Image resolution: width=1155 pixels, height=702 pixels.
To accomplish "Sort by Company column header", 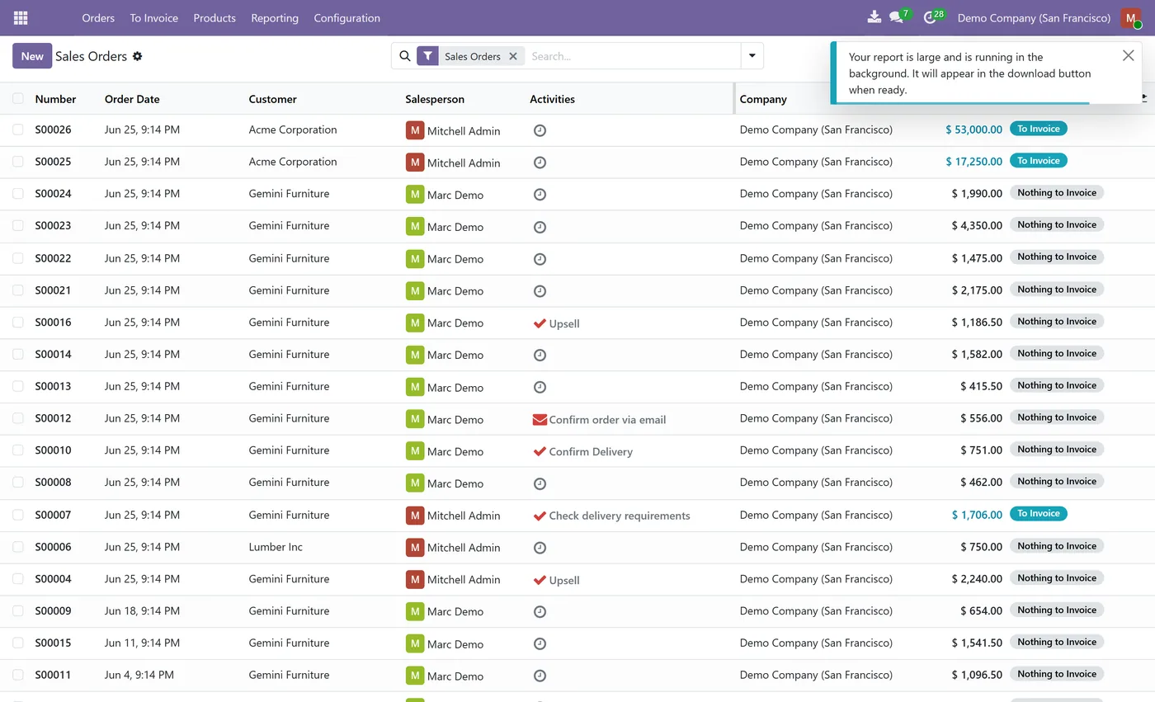I will 763,99.
